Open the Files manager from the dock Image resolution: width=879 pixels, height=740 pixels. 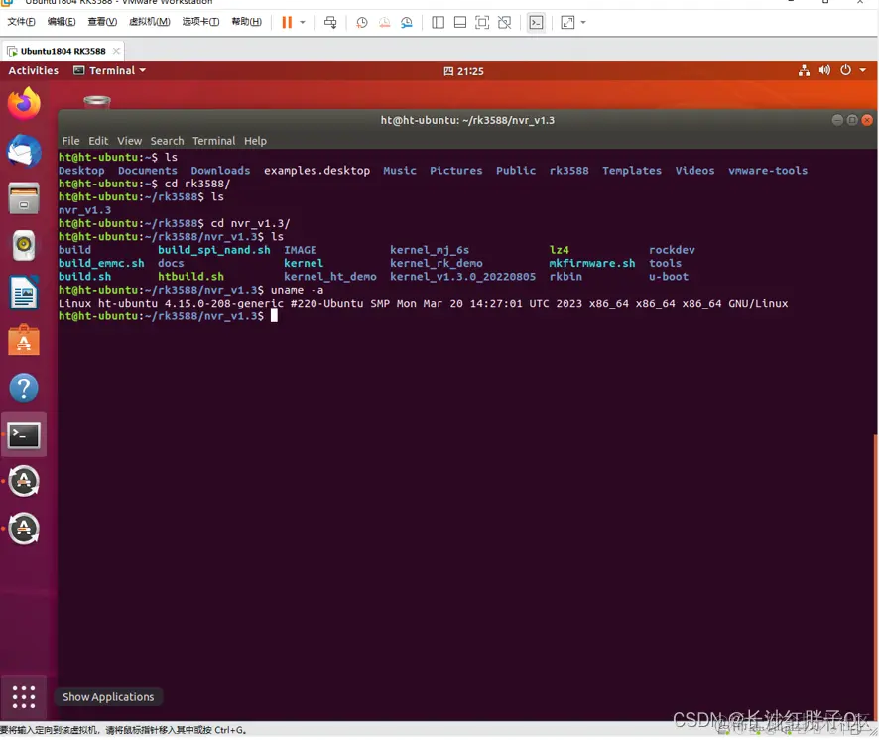coord(24,198)
